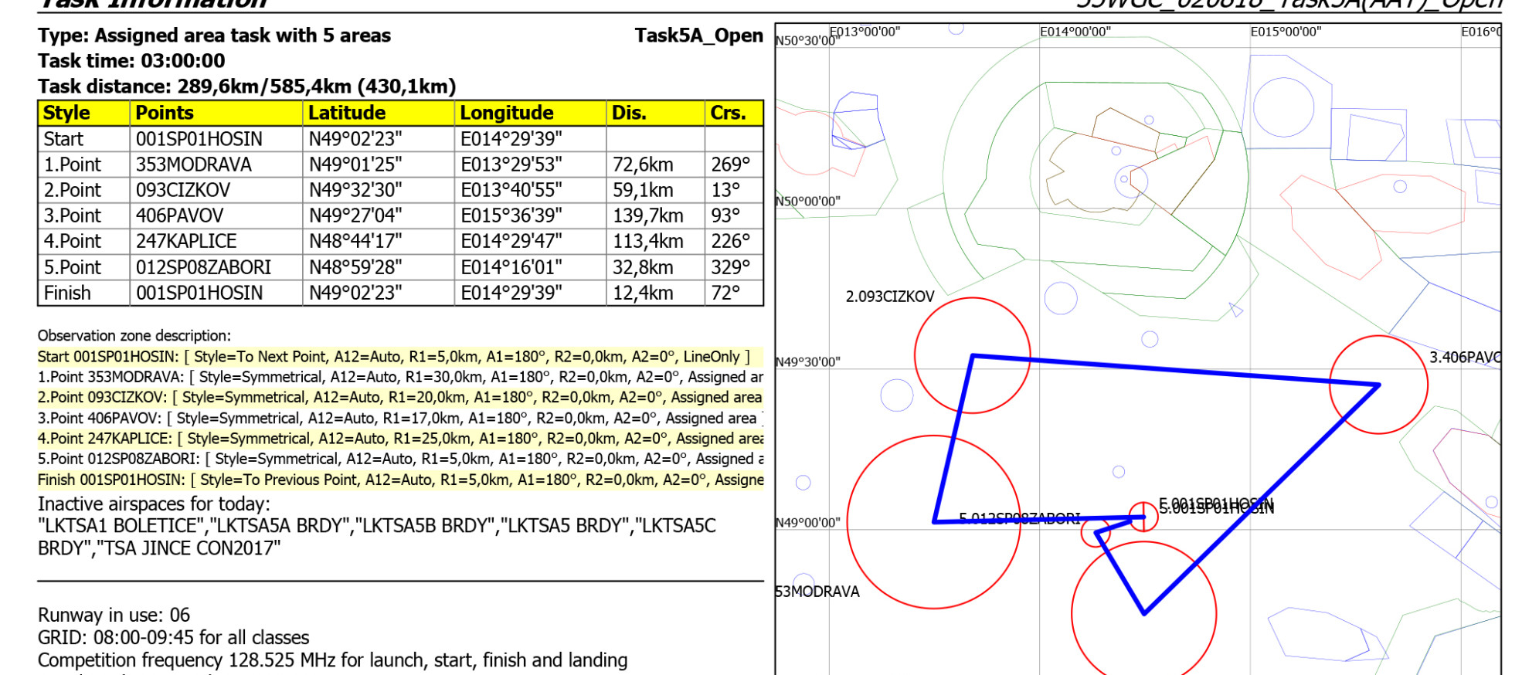Click the Longitude column header
Image resolution: width=1539 pixels, height=675 pixels.
pyautogui.click(x=507, y=113)
